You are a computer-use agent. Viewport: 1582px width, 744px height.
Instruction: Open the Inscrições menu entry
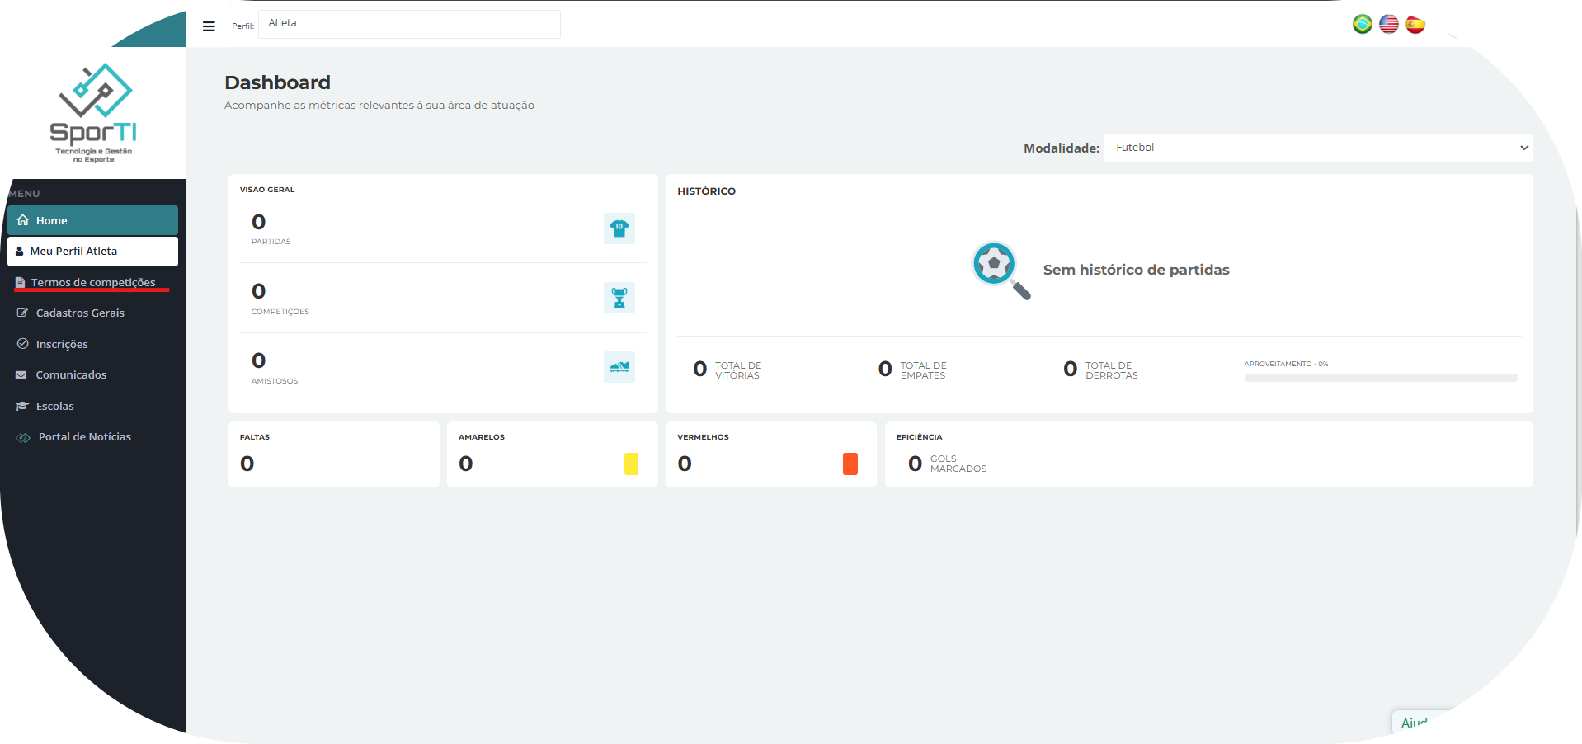tap(62, 344)
